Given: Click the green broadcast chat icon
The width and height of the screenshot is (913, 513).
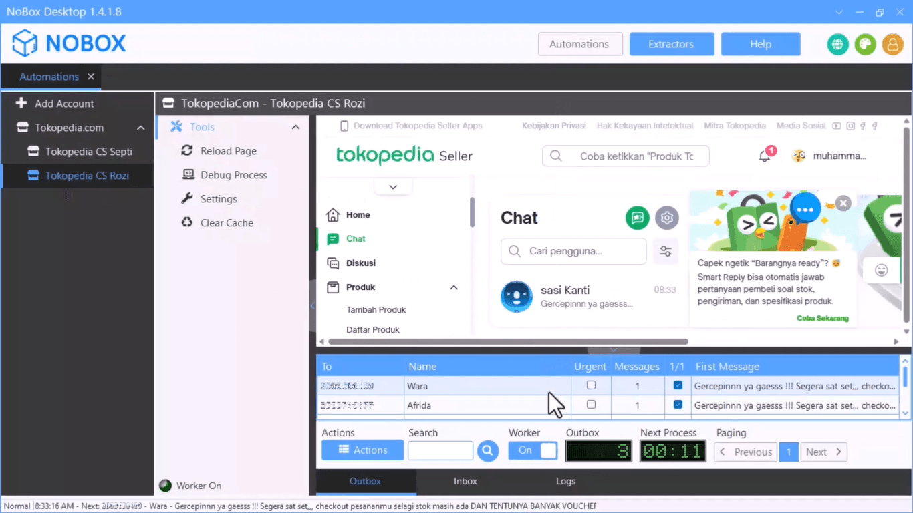Looking at the screenshot, I should pos(637,218).
